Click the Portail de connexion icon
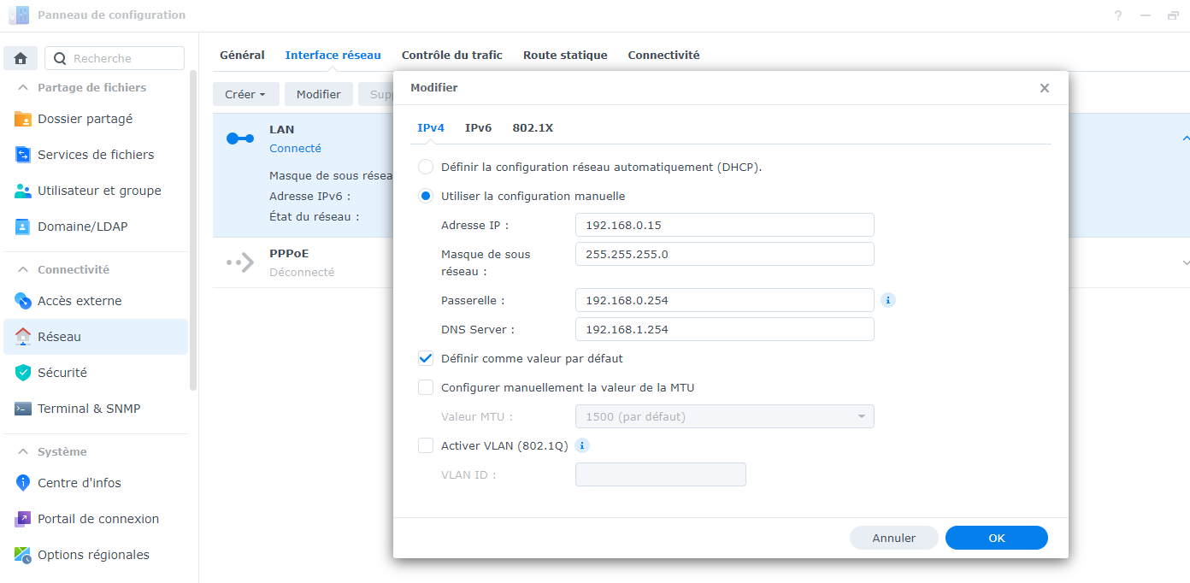The height and width of the screenshot is (583, 1190). point(23,519)
